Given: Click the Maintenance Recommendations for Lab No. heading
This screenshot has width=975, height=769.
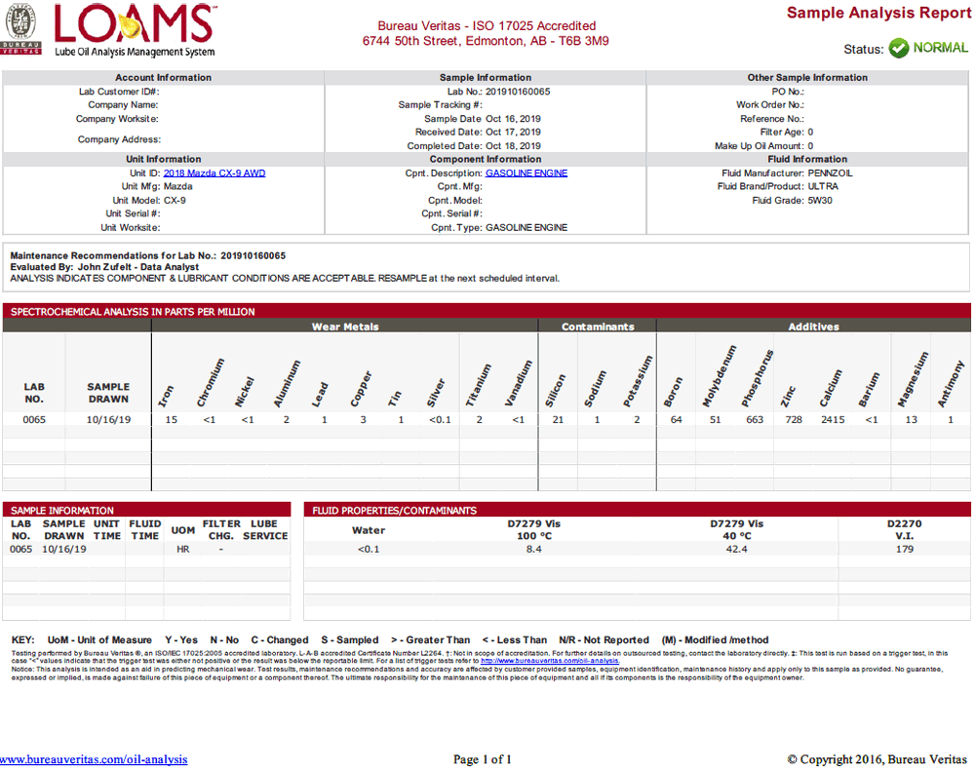Looking at the screenshot, I should [148, 255].
